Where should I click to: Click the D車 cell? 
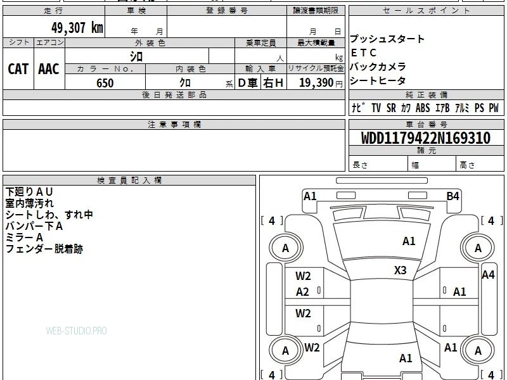[x=248, y=83]
